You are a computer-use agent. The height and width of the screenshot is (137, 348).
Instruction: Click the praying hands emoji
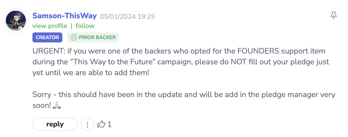[x=57, y=105]
